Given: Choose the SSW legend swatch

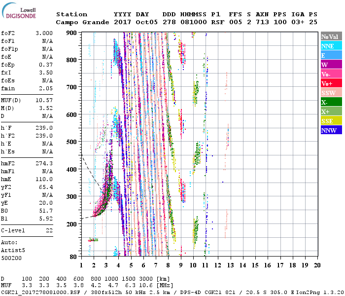Looking at the screenshot, I should point(331,93).
